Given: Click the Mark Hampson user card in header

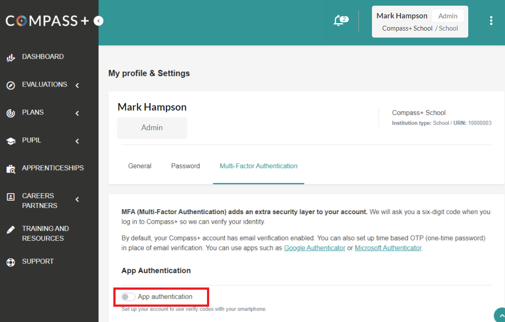Looking at the screenshot, I should (420, 21).
